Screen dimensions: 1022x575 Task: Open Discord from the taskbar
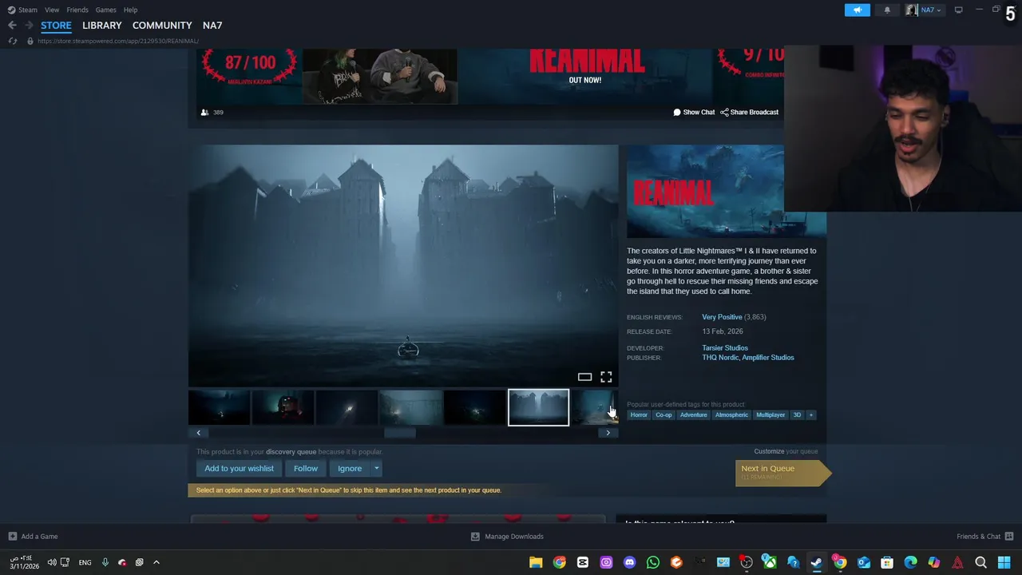tap(629, 562)
